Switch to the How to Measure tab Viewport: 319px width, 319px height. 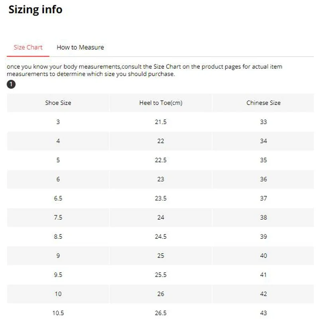point(80,47)
